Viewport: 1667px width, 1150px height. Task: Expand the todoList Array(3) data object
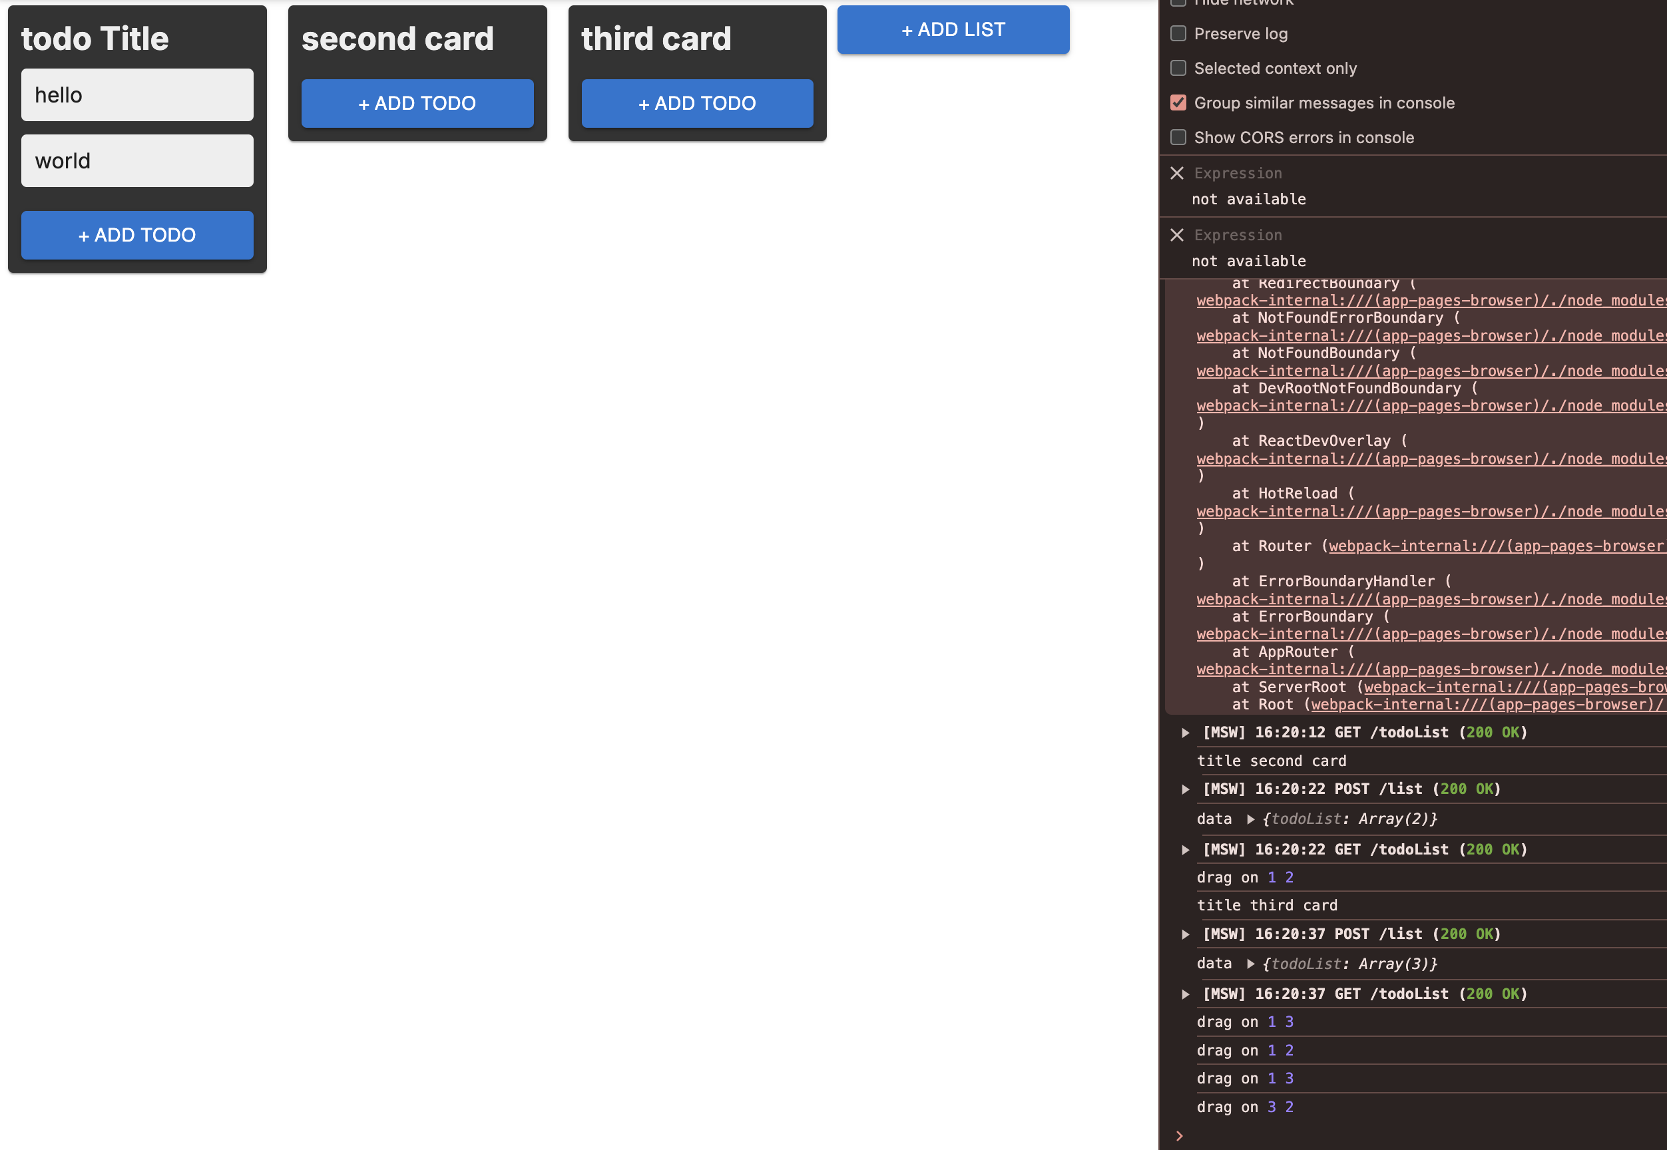[1251, 964]
